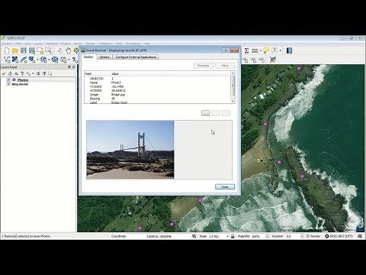
Task: Open the Configure External Applications tab
Action: click(136, 57)
